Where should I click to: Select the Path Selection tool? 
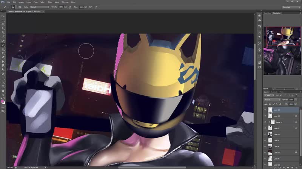point(3,82)
